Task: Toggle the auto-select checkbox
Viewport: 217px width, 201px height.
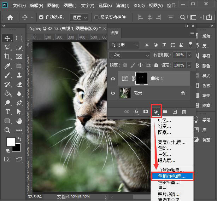Action: (41, 17)
